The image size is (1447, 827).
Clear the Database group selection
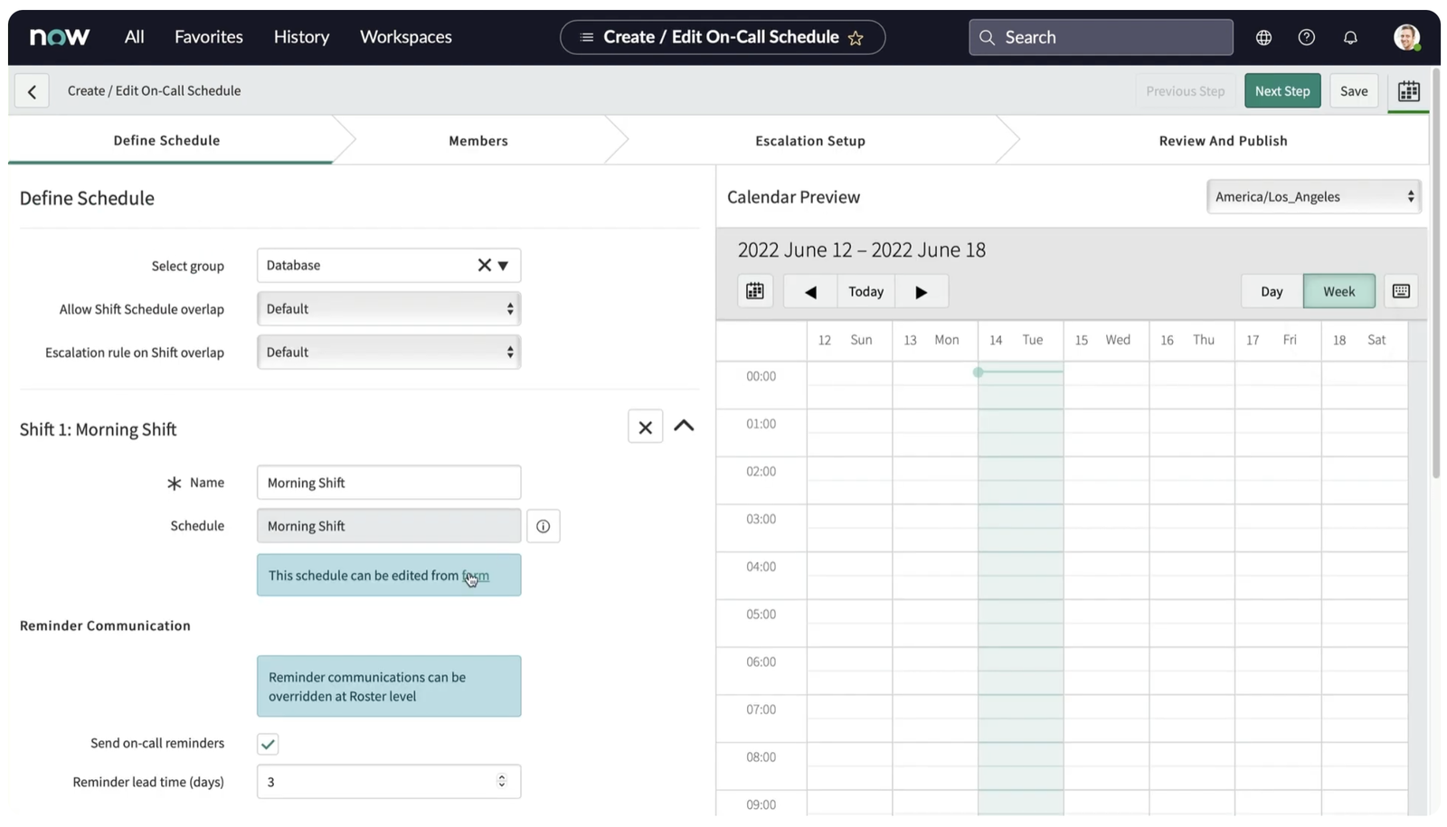pos(485,265)
